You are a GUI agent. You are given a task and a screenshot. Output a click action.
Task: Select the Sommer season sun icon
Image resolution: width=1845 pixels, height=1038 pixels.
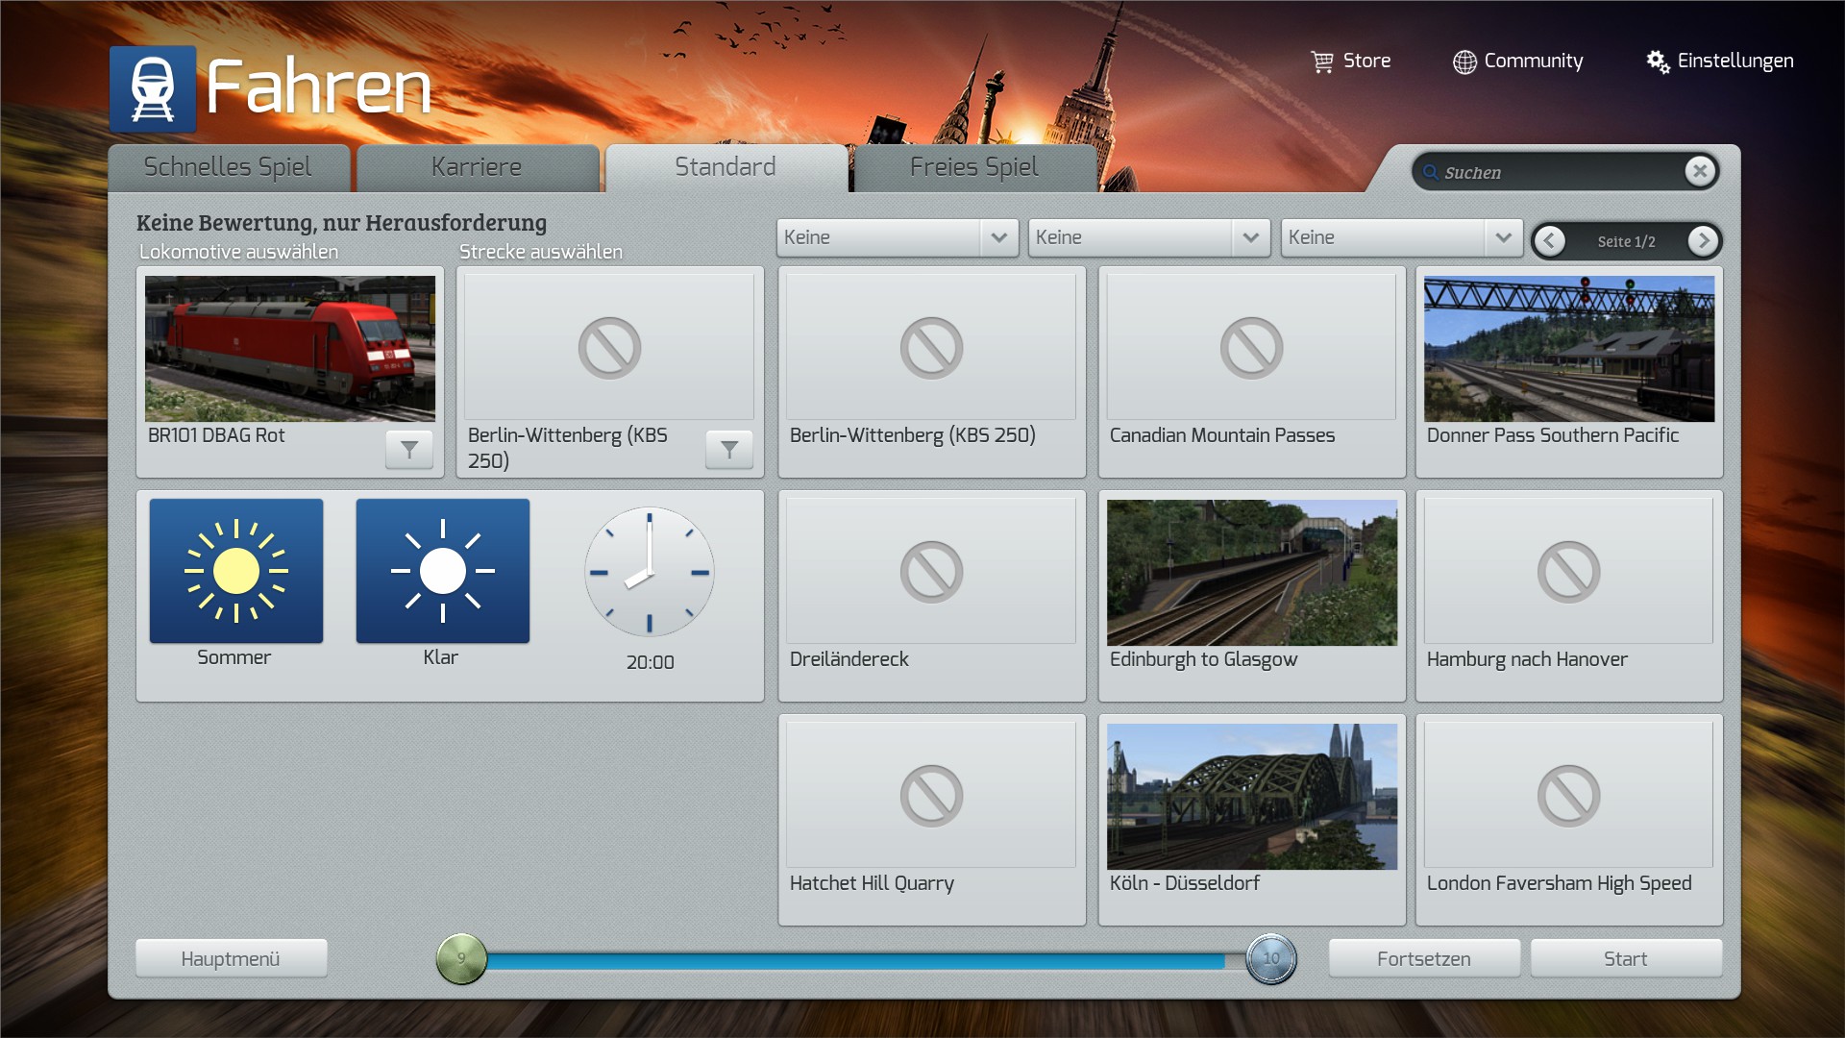coord(236,571)
